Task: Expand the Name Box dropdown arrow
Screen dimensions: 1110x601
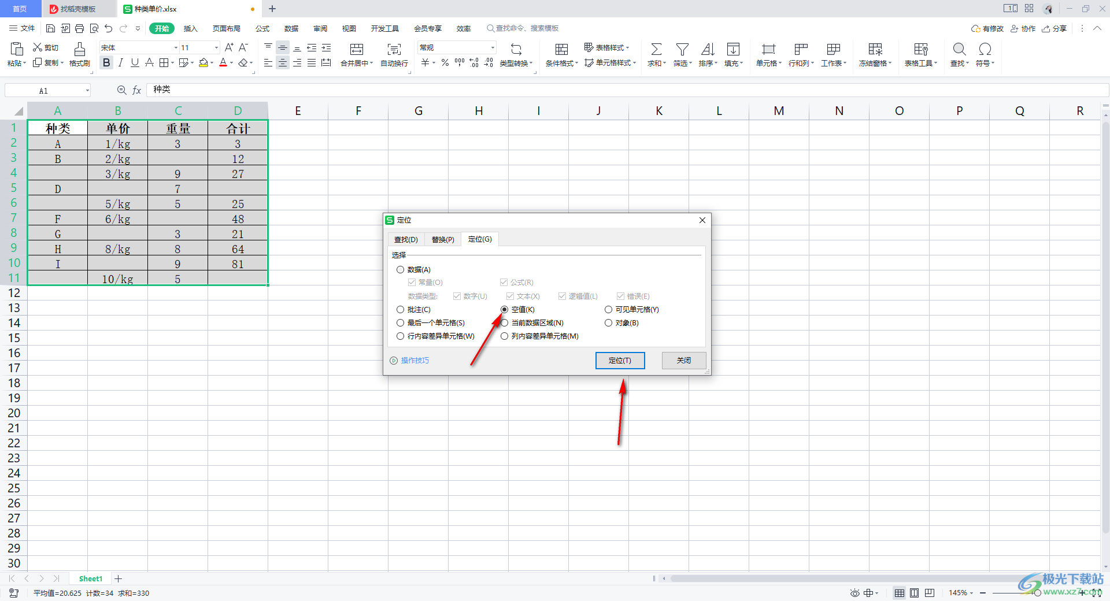Action: coord(87,90)
